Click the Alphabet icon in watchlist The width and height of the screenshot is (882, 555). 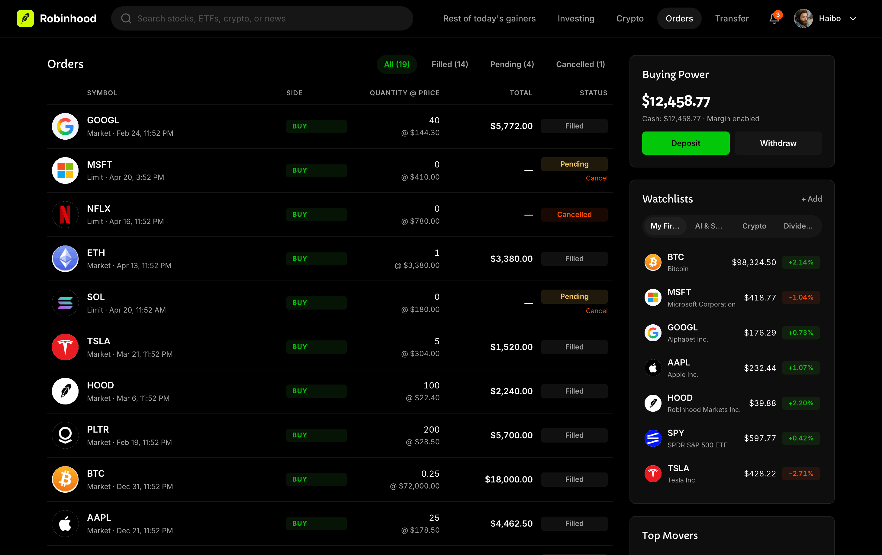653,333
